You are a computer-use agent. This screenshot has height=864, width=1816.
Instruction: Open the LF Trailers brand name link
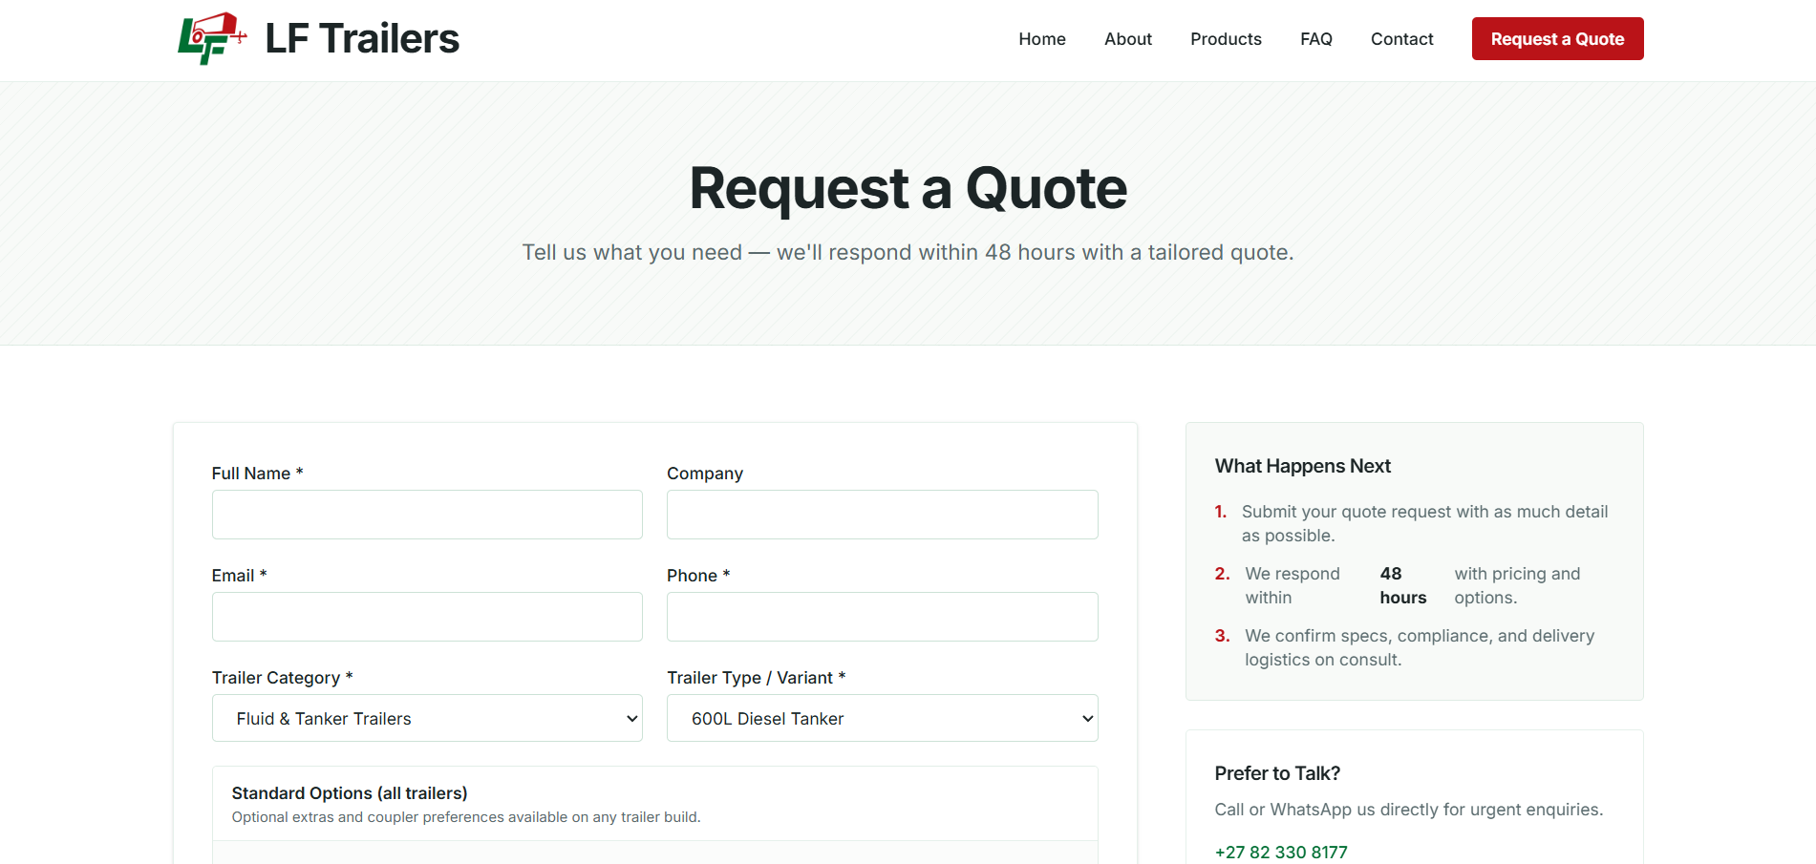click(x=362, y=39)
